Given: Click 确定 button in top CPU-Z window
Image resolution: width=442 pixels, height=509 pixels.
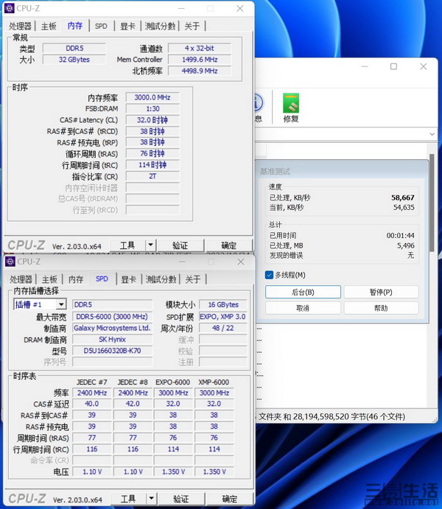Looking at the screenshot, I should point(229,245).
